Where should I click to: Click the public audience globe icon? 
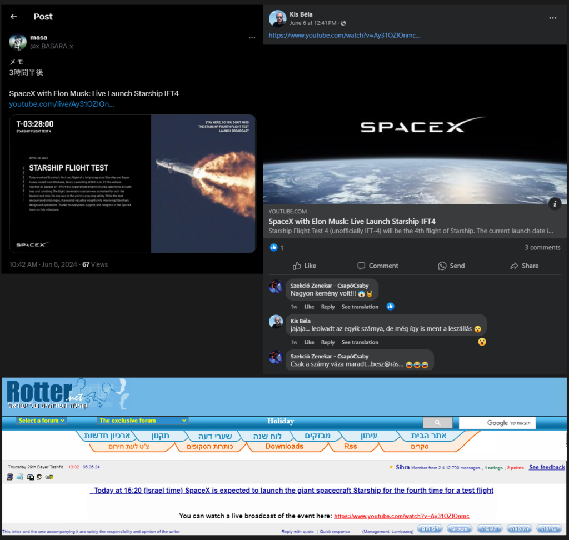click(343, 23)
